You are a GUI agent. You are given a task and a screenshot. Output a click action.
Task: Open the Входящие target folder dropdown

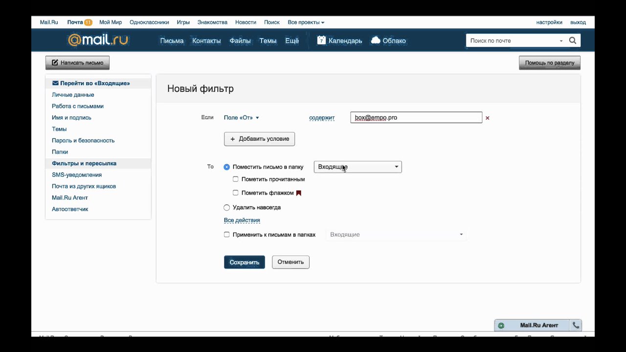click(358, 167)
